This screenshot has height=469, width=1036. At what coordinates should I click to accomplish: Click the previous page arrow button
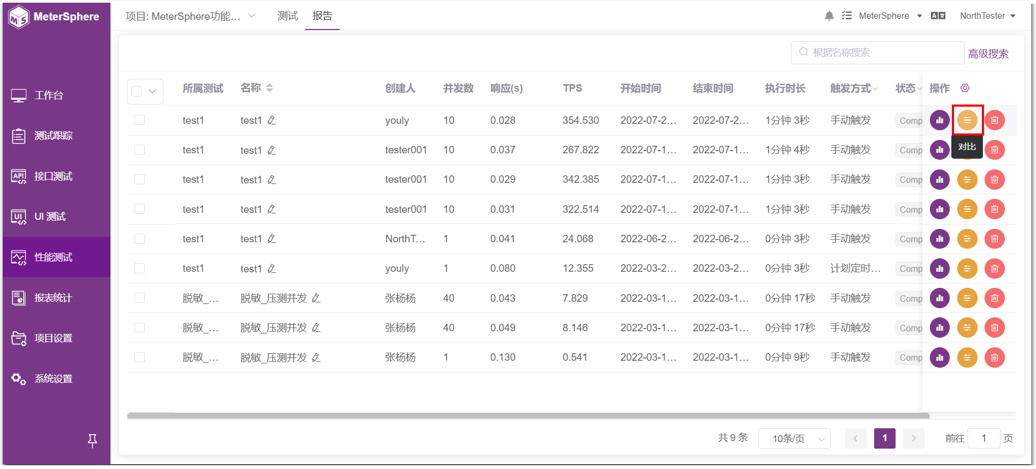click(x=856, y=438)
